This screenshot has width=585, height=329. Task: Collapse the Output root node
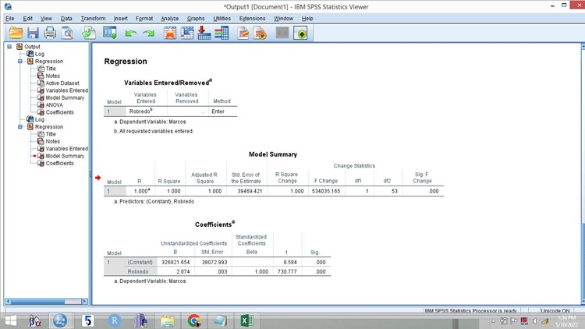click(9, 47)
